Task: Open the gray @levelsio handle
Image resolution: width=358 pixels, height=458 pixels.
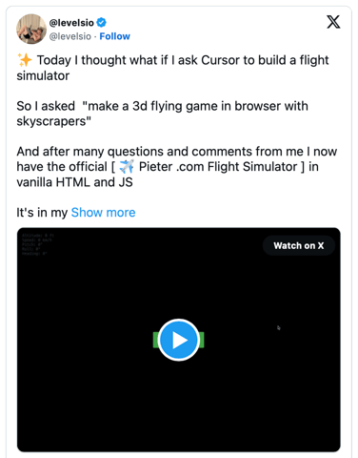Action: 70,36
